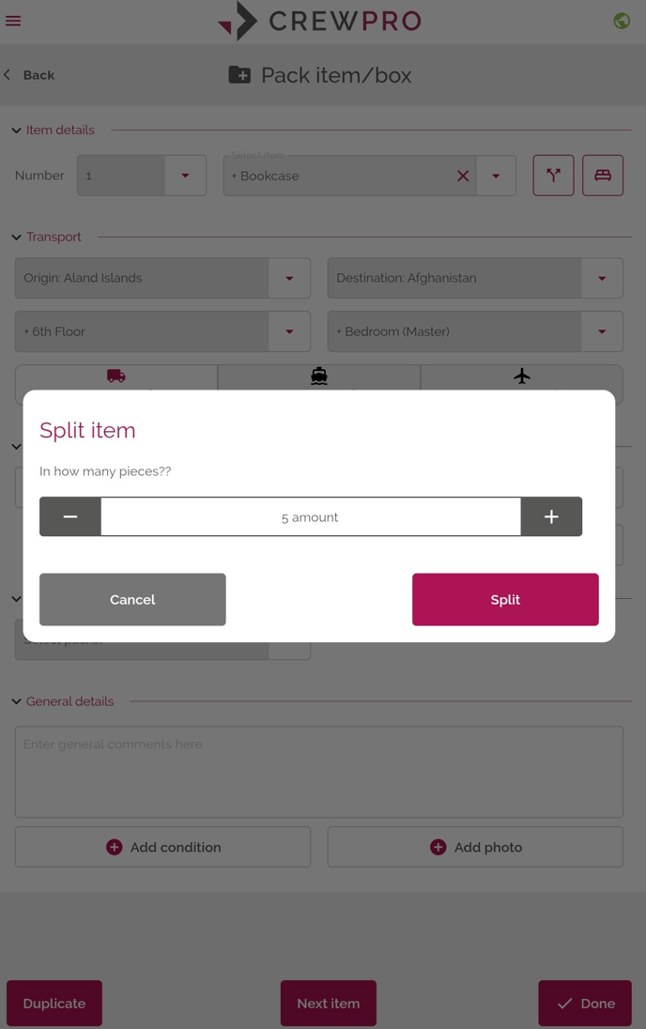
Task: Open the Origin: Aland Islands dropdown
Action: (x=289, y=278)
